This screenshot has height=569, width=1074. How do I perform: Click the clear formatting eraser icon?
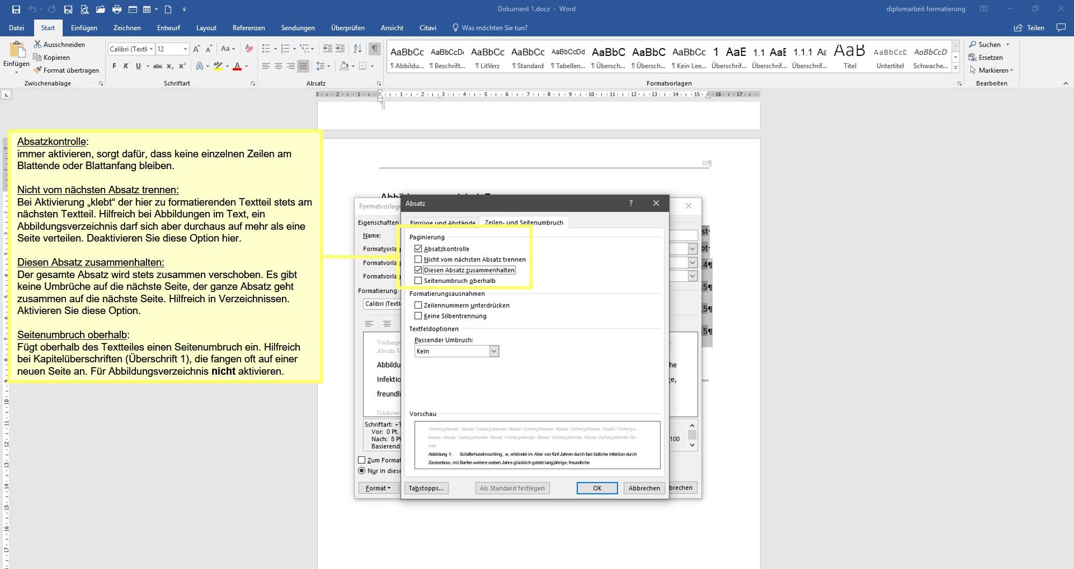click(x=249, y=49)
